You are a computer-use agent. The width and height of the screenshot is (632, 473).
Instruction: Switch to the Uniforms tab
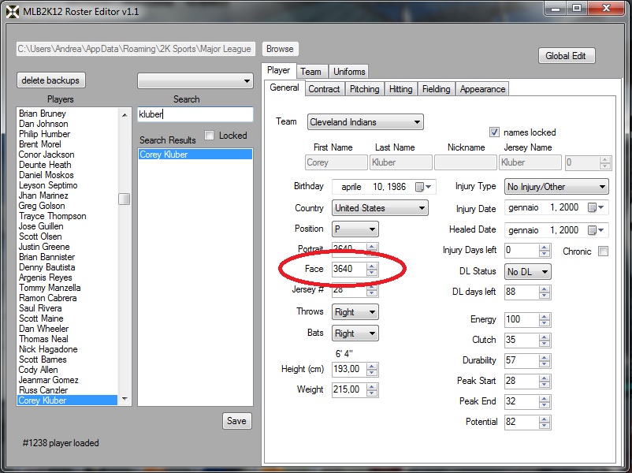[349, 72]
